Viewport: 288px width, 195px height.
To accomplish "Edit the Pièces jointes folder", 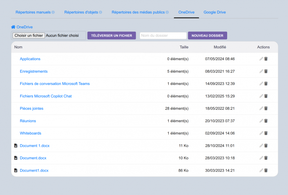I will point(261,108).
